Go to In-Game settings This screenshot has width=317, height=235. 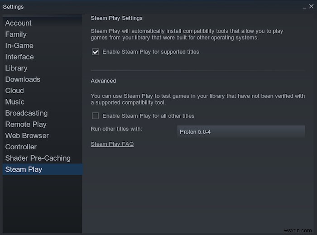point(19,46)
